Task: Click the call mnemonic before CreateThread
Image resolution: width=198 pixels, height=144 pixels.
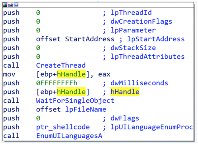Action: click(11, 66)
